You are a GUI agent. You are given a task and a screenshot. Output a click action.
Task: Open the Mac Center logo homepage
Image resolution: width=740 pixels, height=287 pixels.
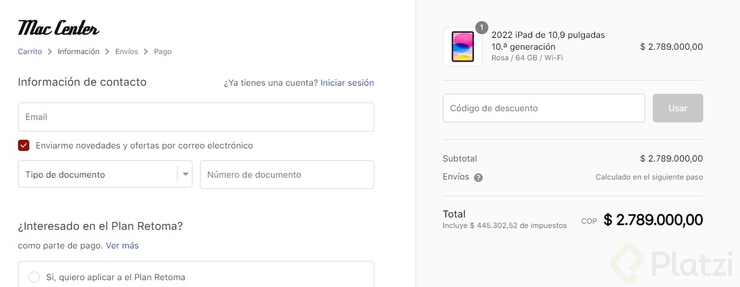59,28
